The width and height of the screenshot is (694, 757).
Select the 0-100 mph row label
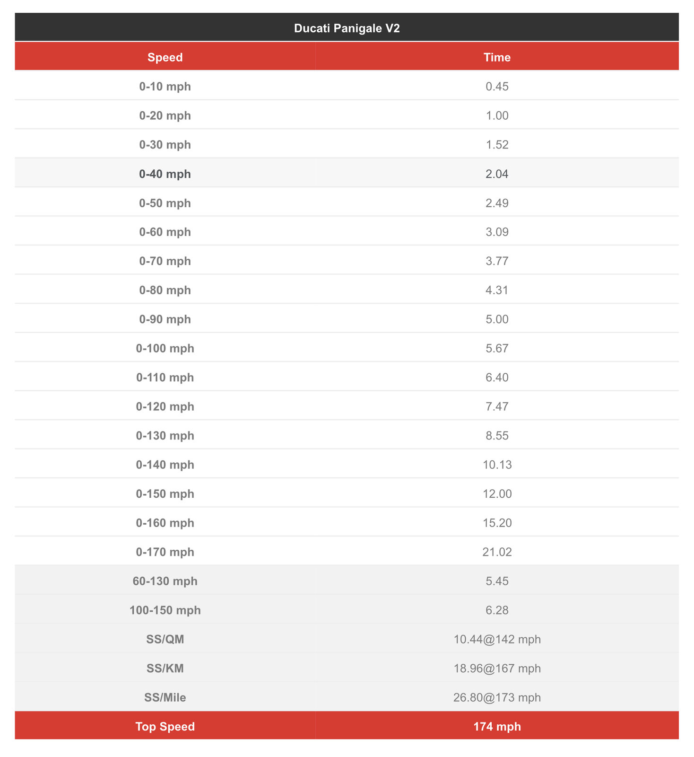coord(165,348)
